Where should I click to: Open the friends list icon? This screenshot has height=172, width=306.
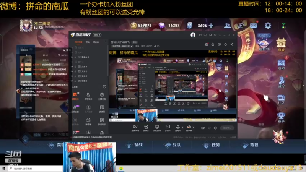[227, 26]
